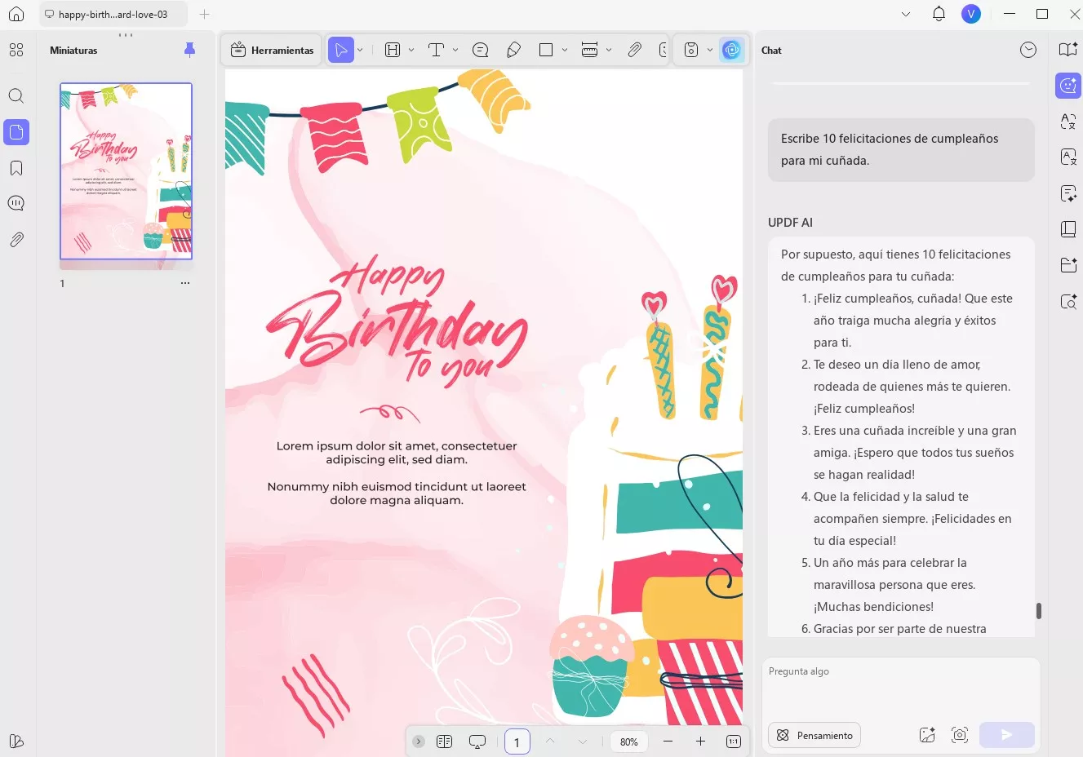Screen dimensions: 1083x757
Task: Toggle the UPDF AI assistant toolbar button
Action: tap(732, 50)
